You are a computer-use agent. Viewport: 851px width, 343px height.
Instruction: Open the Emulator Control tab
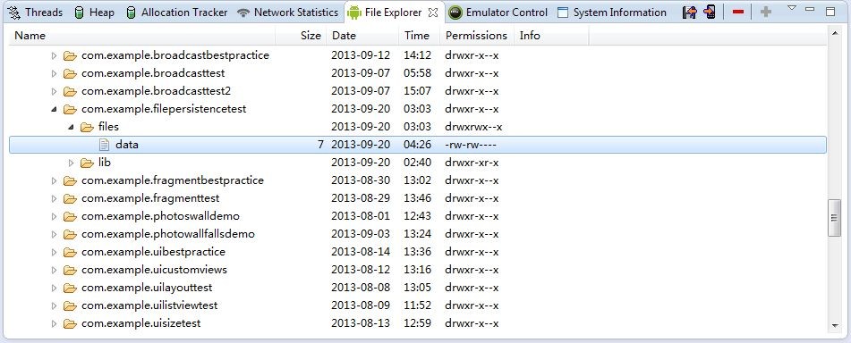coord(498,12)
